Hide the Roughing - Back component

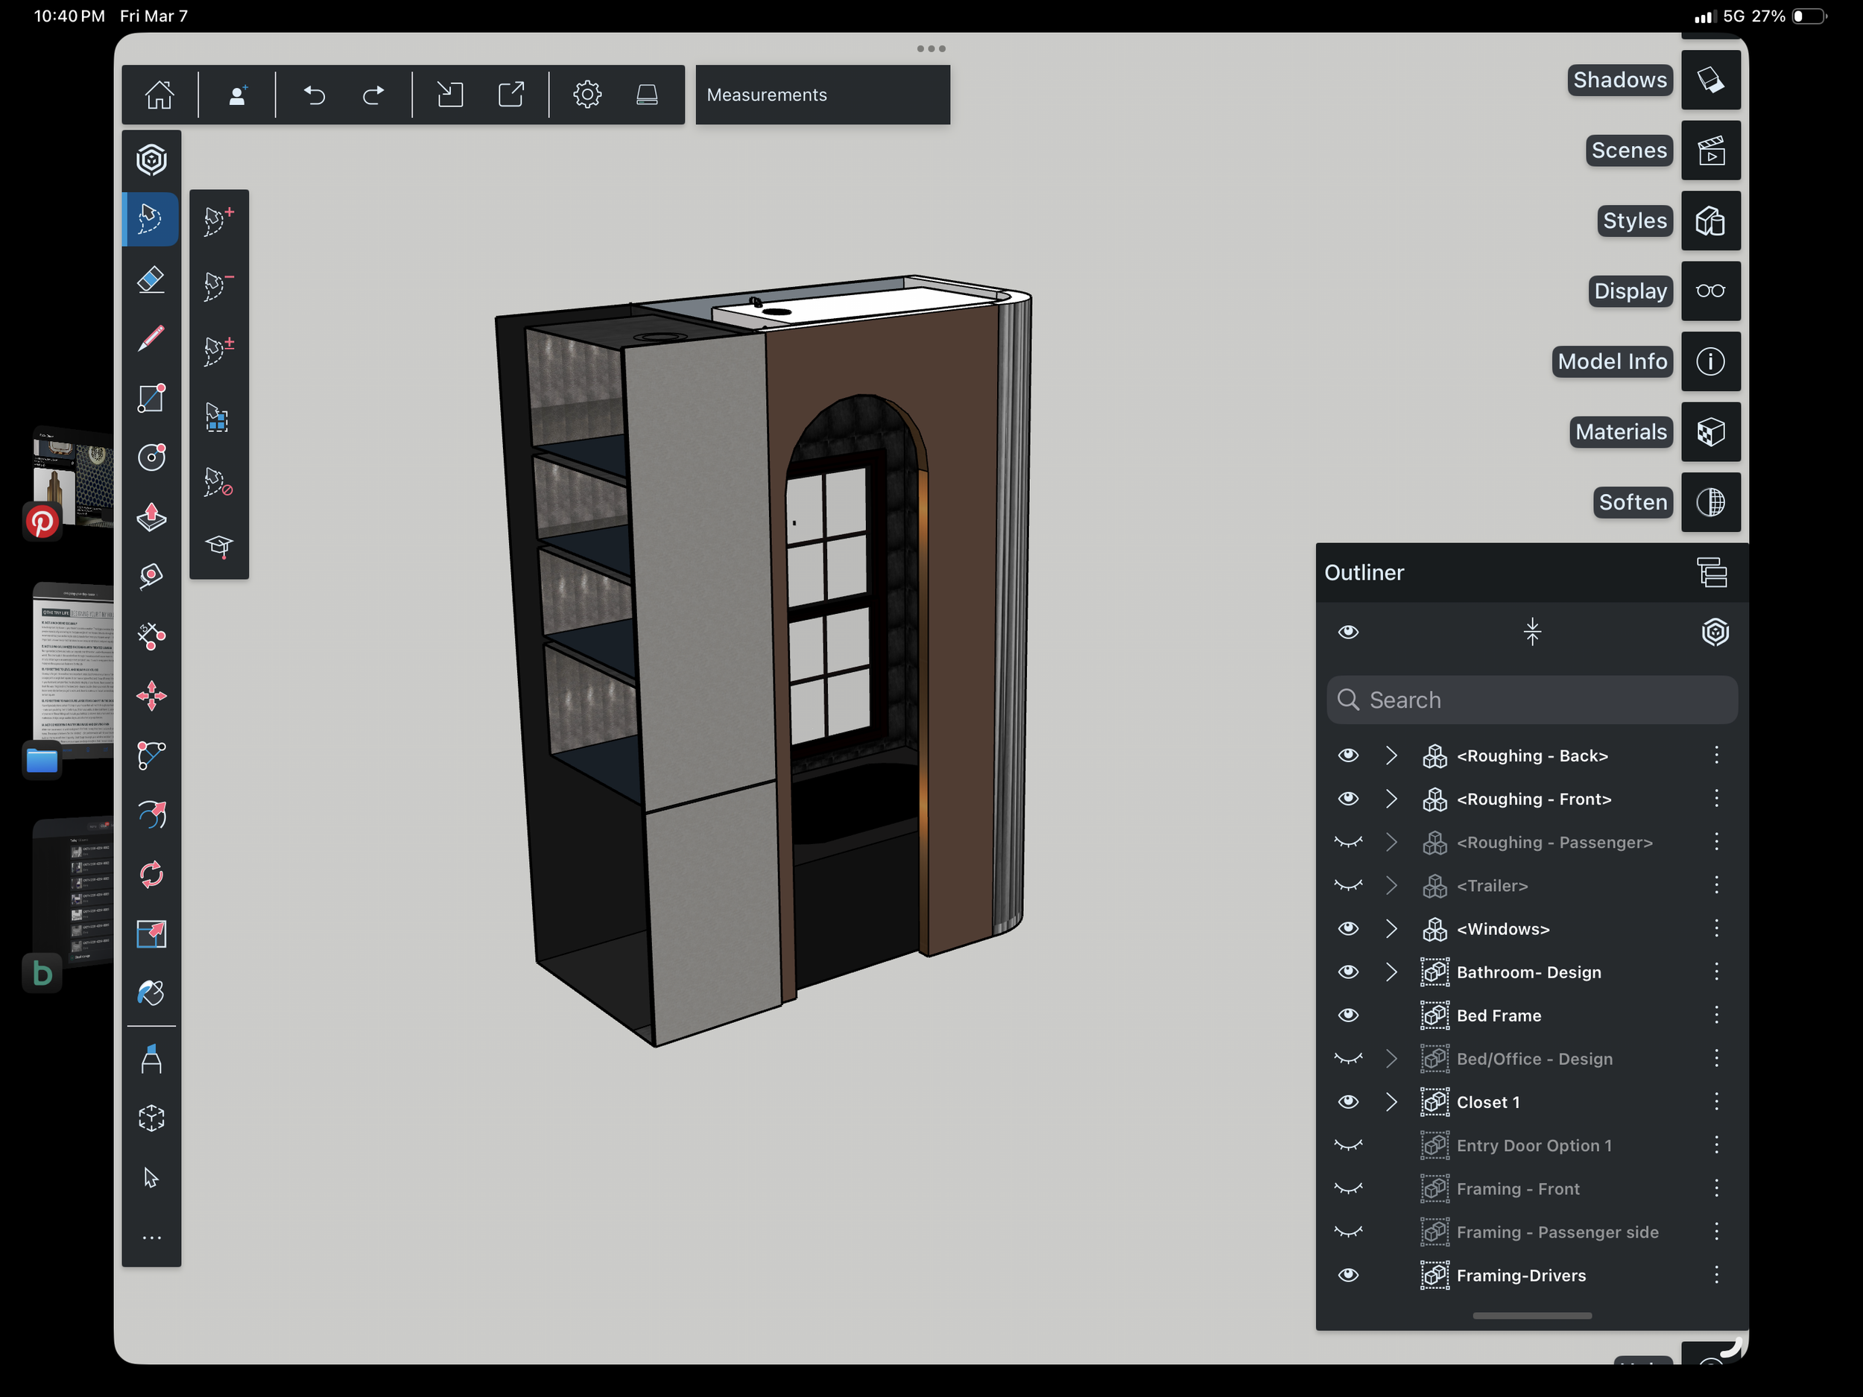tap(1348, 755)
